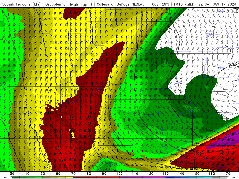Click the '500mb Isotachs (kts)' title text
Viewport: 239px width, 179px height.
[x=22, y=4]
